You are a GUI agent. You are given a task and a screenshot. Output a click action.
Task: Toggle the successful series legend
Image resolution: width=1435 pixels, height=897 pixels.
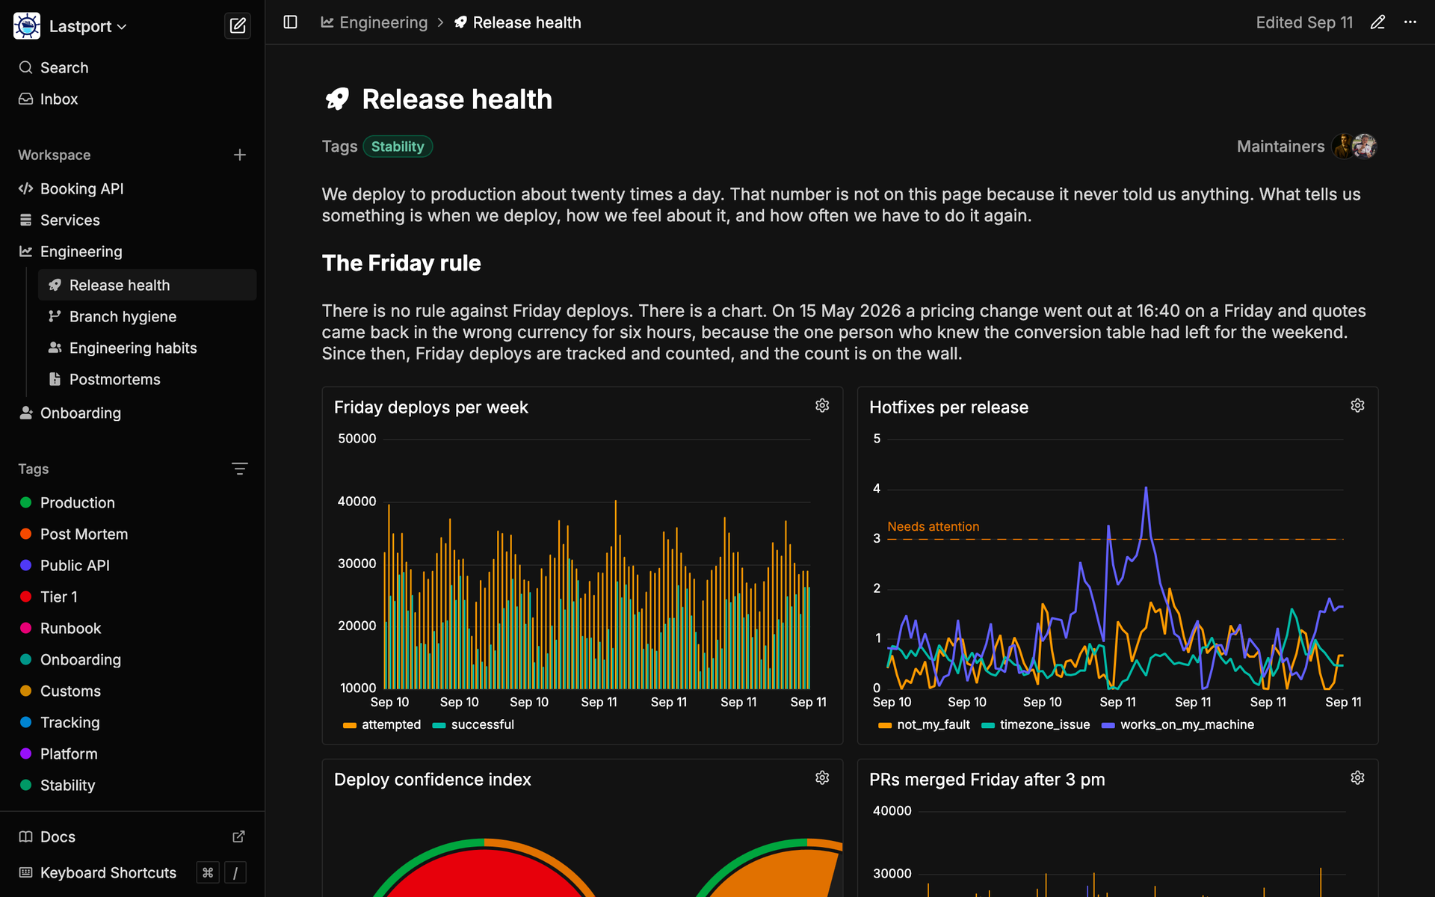(x=473, y=724)
